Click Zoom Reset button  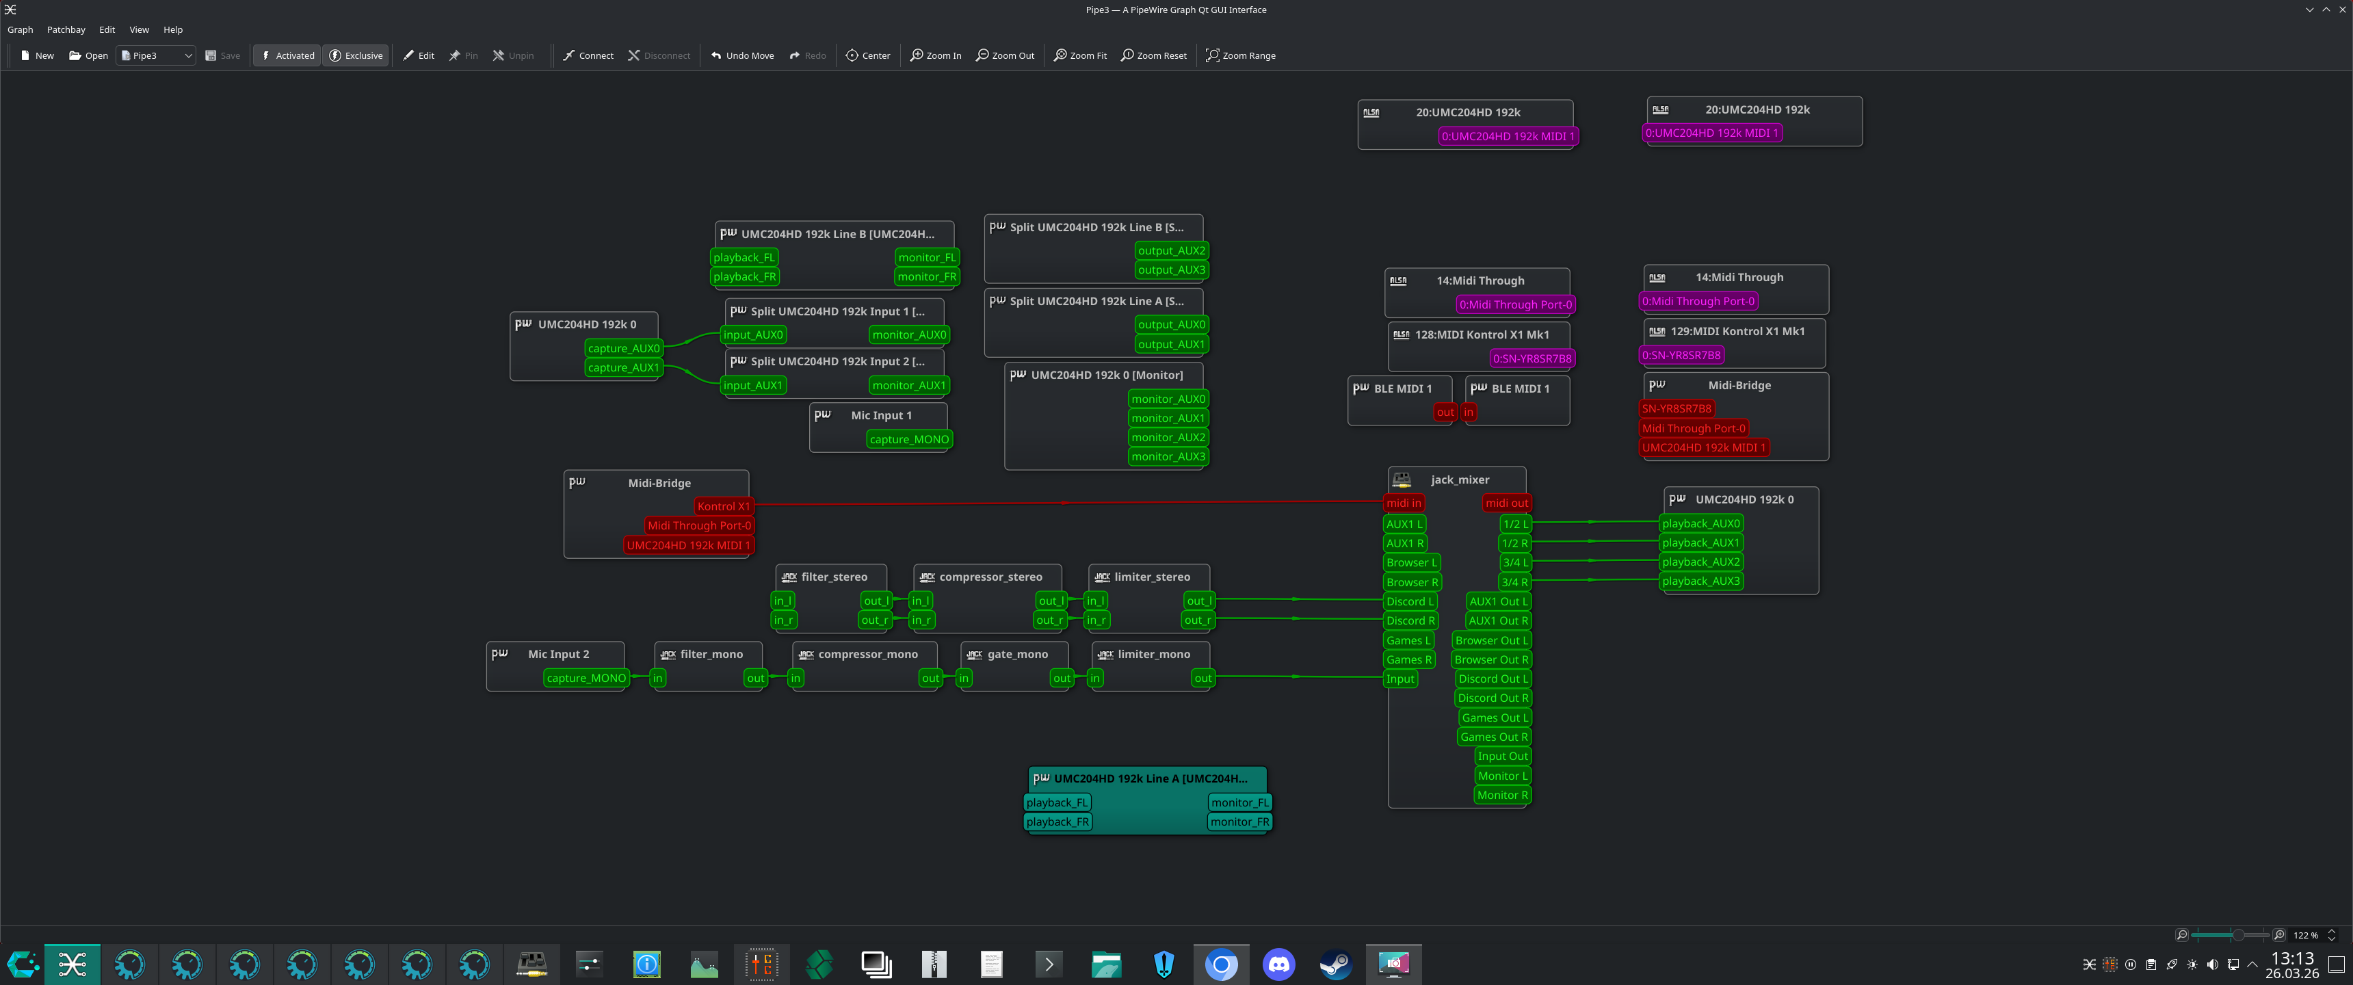pos(1154,55)
